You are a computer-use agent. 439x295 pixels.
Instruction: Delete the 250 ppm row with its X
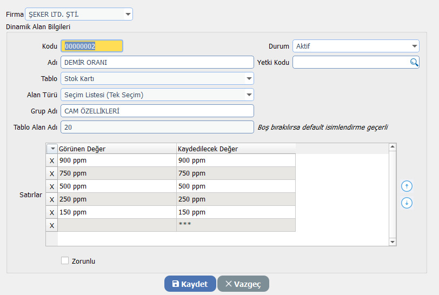tap(52, 199)
